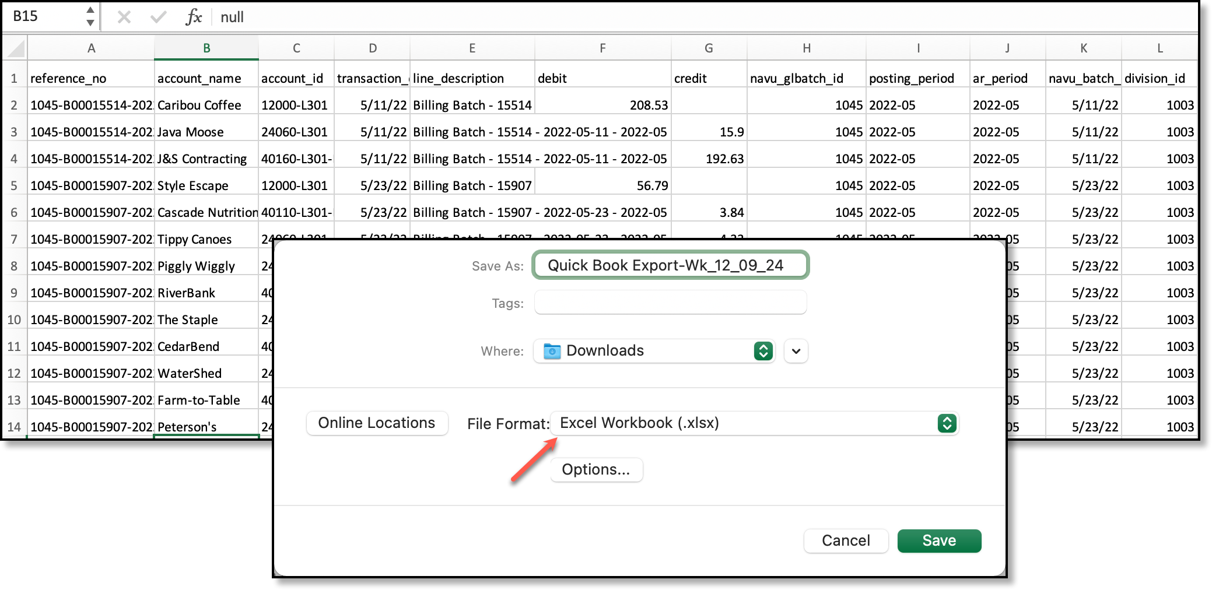Select column D header
The image size is (1212, 590).
pyautogui.click(x=373, y=48)
